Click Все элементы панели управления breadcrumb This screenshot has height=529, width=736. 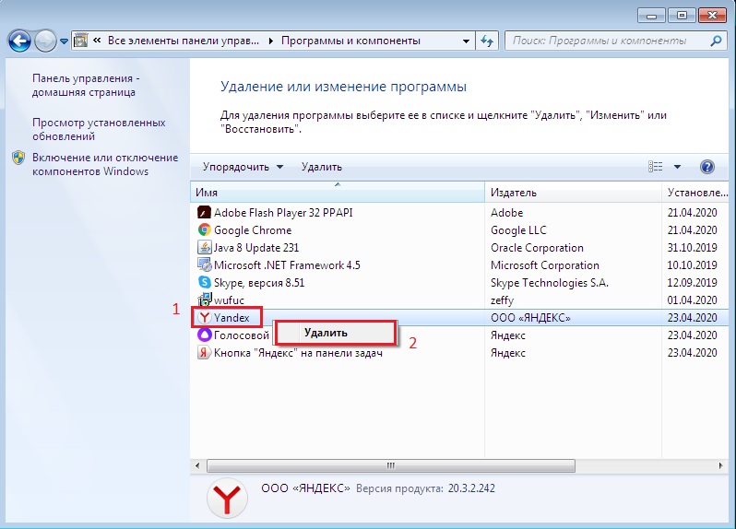tap(183, 41)
